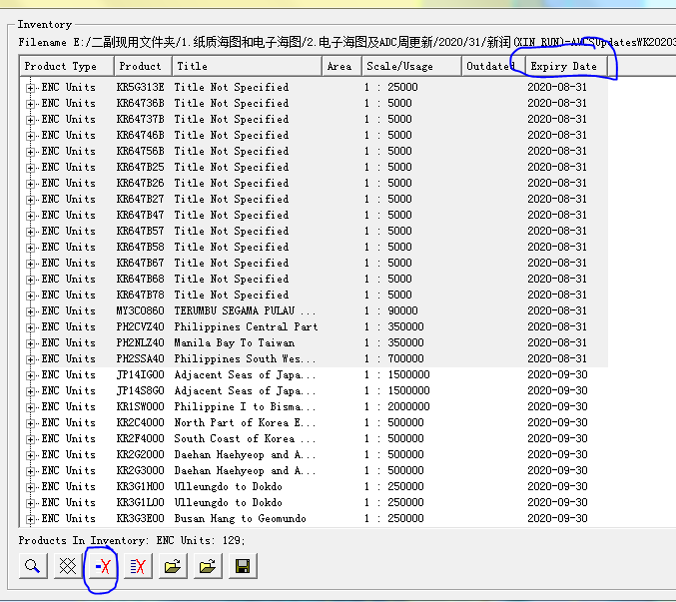Expand the KR2G2000 Daehan Haehyeop row
The width and height of the screenshot is (676, 602).
pyautogui.click(x=30, y=455)
